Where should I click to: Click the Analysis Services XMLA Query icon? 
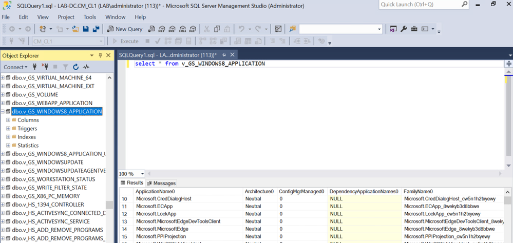(183, 29)
